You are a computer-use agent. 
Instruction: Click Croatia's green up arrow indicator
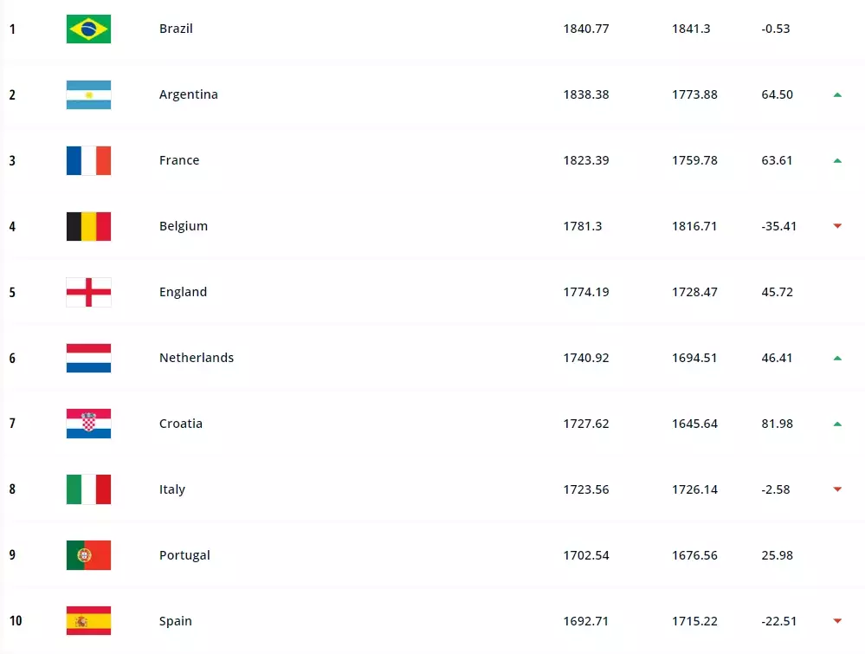[837, 424]
